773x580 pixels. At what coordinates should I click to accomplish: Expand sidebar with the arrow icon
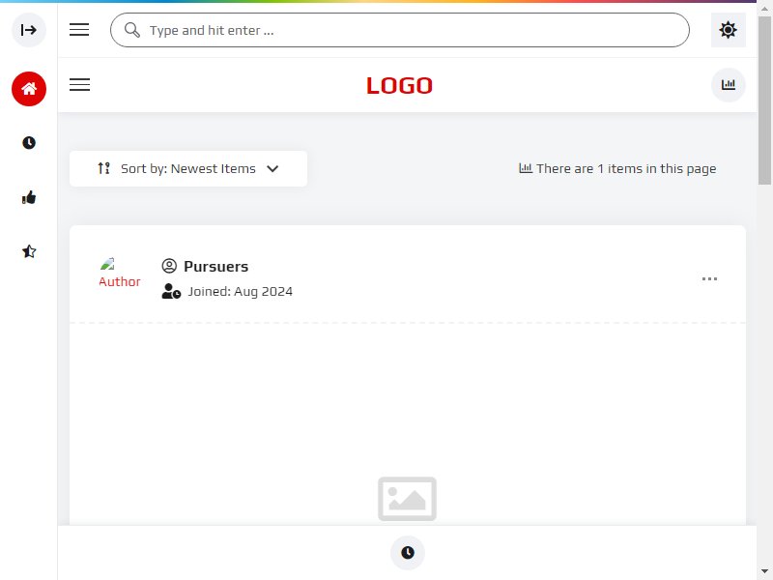pyautogui.click(x=29, y=30)
